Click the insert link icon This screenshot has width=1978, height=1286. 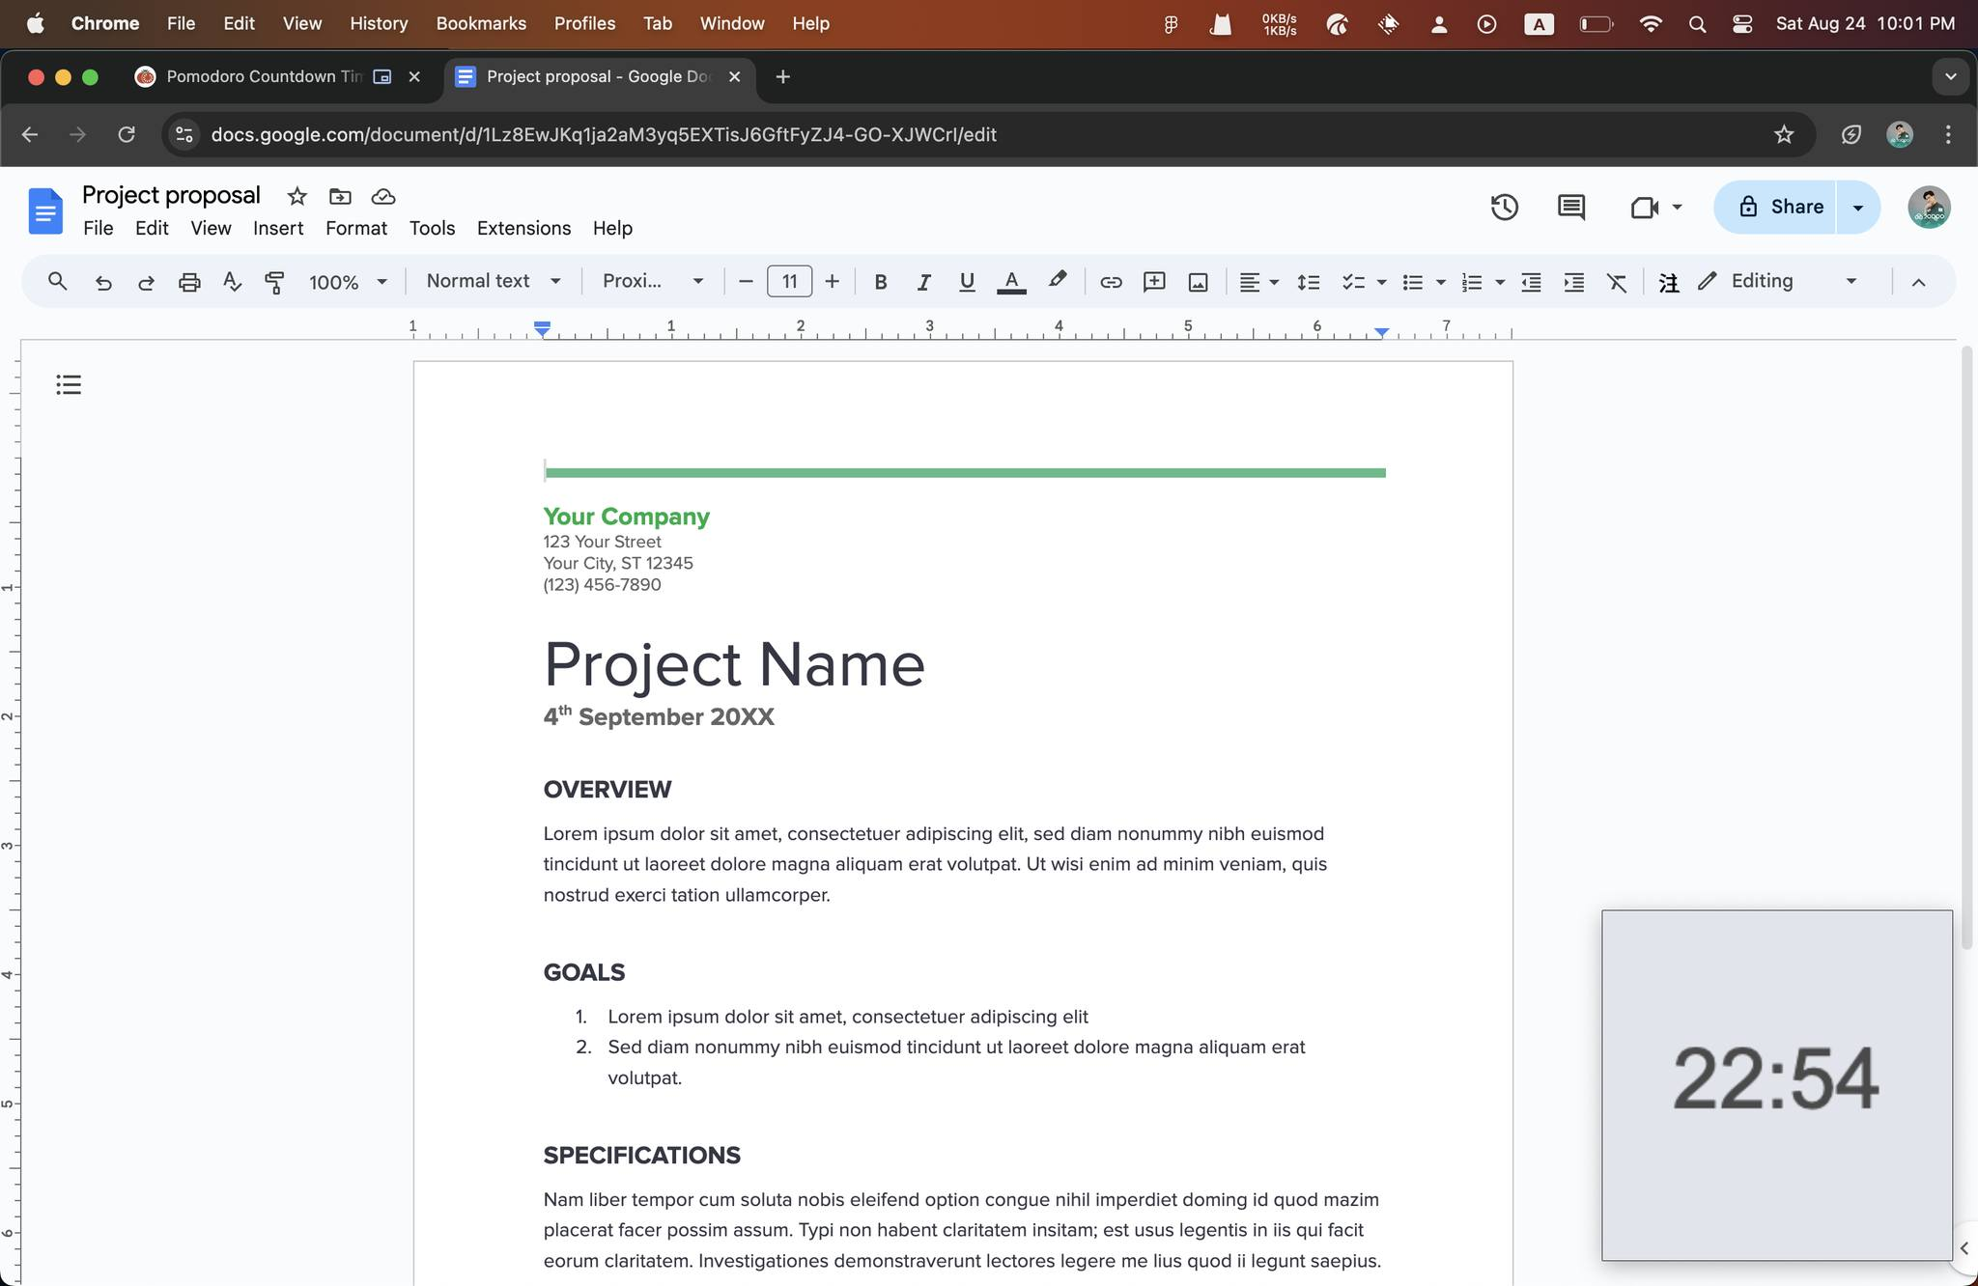(x=1111, y=282)
